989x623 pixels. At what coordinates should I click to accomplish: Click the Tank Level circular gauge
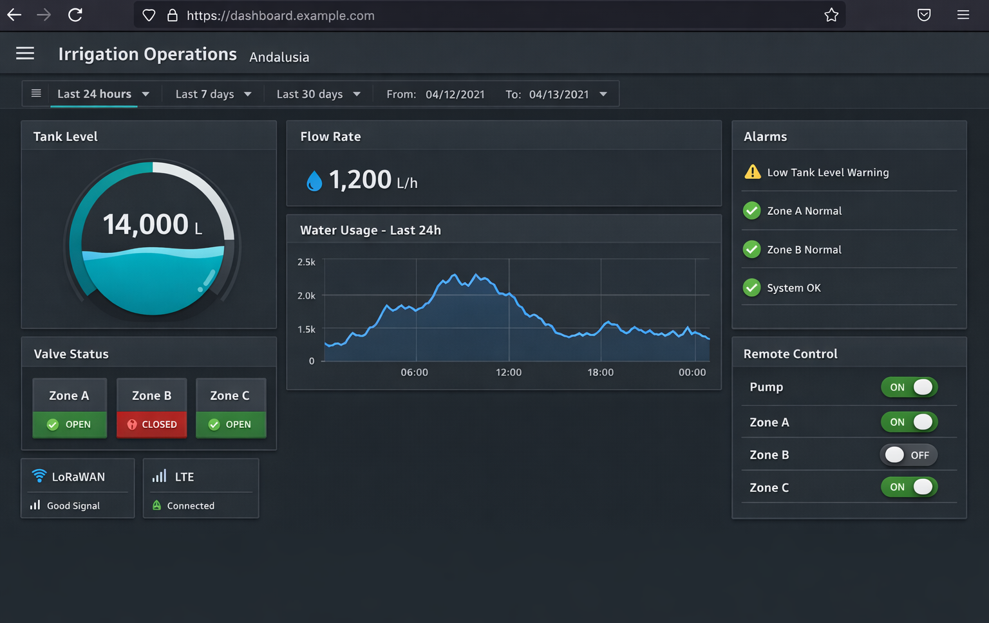153,239
